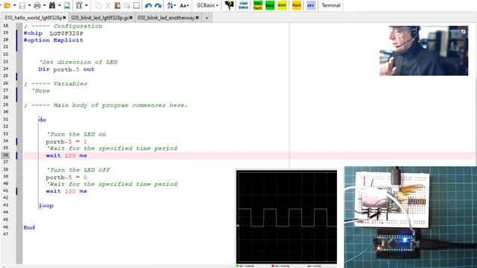Screen dimensions: 477x268
Task: Open the tools icon in toolbar
Action: [79, 5]
